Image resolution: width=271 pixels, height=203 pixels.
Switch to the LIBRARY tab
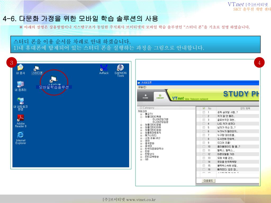click(x=160, y=96)
